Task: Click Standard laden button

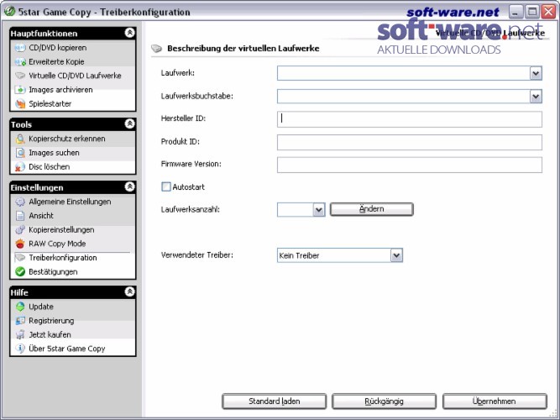Action: point(275,402)
